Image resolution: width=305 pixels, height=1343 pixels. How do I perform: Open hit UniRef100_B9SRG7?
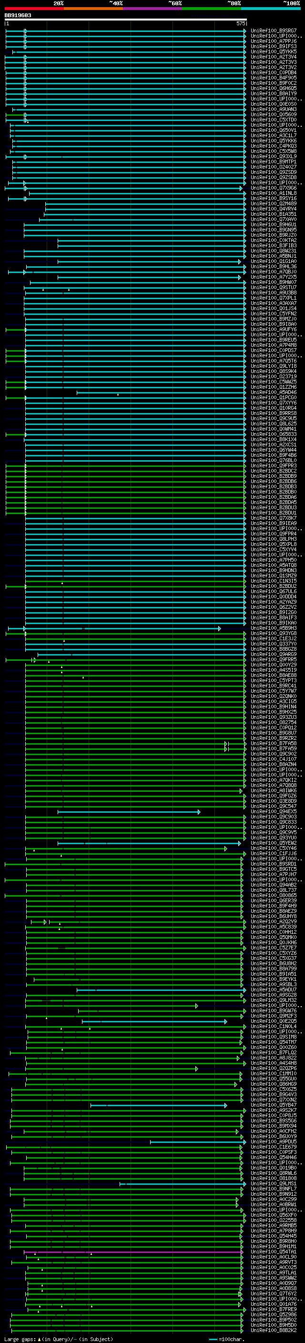[274, 31]
